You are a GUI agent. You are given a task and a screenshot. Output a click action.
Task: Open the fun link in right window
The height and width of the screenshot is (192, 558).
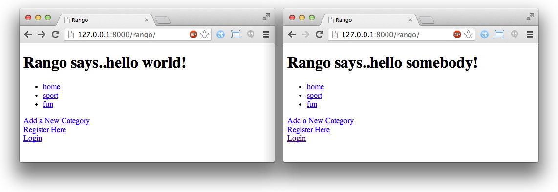pos(312,104)
